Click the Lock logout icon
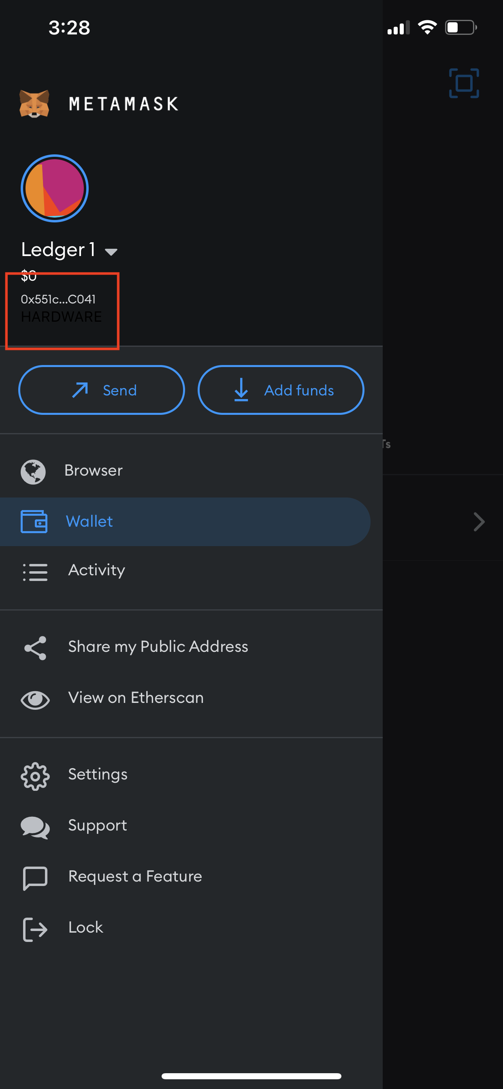This screenshot has height=1089, width=503. pos(36,928)
